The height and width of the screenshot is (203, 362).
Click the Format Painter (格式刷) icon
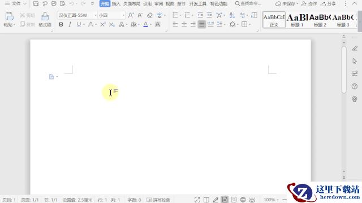[x=45, y=16]
